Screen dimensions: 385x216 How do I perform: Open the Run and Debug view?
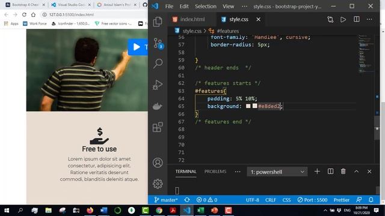(x=158, y=85)
